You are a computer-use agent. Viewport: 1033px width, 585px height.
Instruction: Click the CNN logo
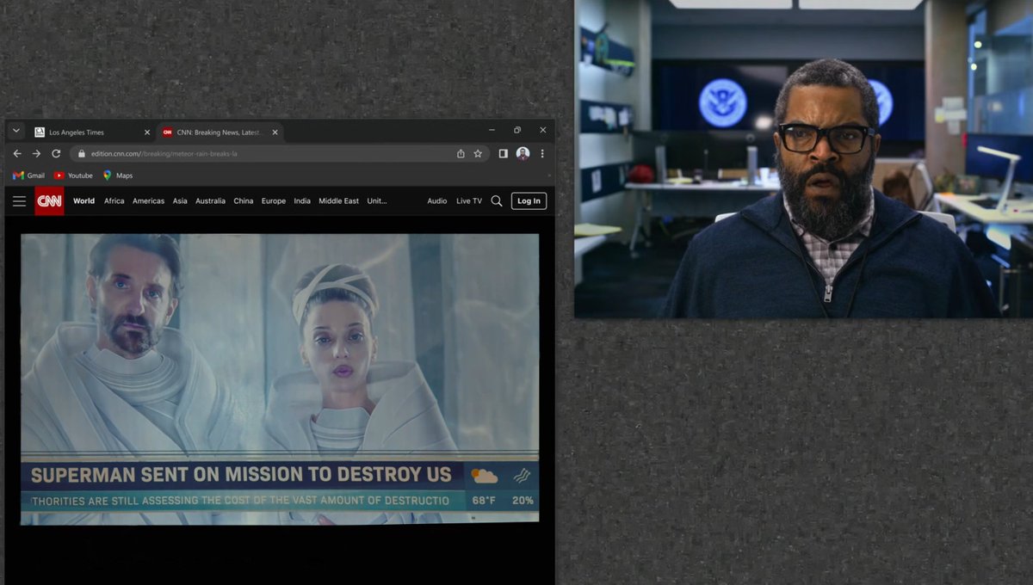pos(49,200)
